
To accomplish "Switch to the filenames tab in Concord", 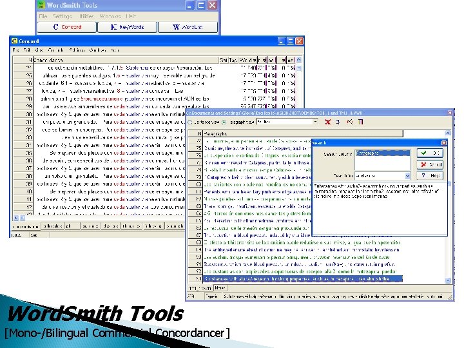I will 131,226.
